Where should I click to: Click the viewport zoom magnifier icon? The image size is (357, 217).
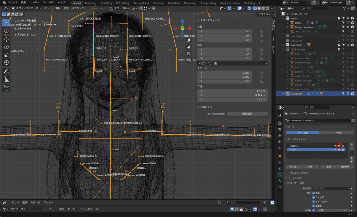(189, 40)
